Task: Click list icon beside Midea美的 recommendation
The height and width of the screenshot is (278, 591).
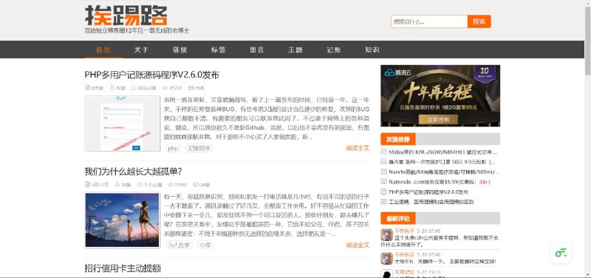Action: tap(383, 152)
